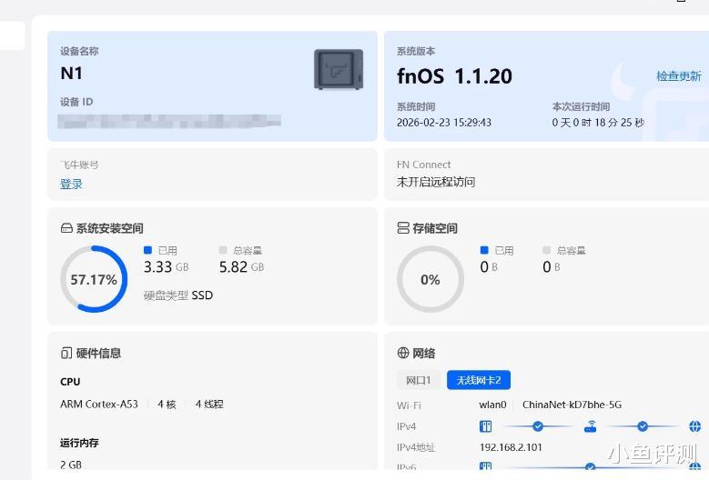Click 未开启远程访问 under FN Connect

(436, 182)
